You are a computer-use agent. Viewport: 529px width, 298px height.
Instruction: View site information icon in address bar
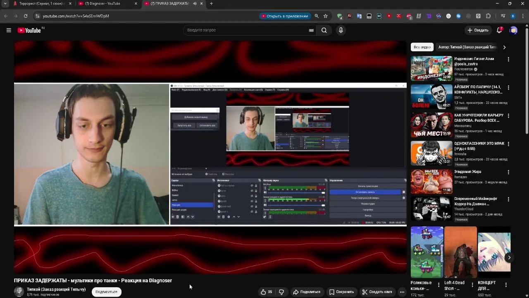point(37,16)
